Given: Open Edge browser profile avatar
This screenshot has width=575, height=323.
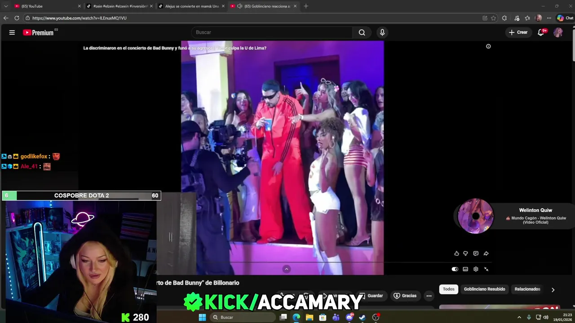Looking at the screenshot, I should (x=539, y=18).
